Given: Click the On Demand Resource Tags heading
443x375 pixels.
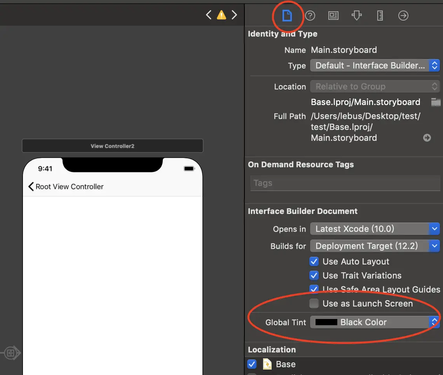Looking at the screenshot, I should (x=301, y=165).
